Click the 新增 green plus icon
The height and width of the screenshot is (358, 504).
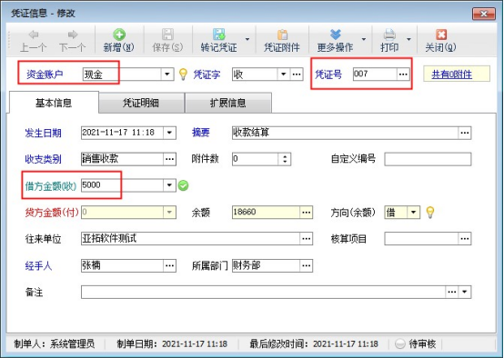(119, 35)
